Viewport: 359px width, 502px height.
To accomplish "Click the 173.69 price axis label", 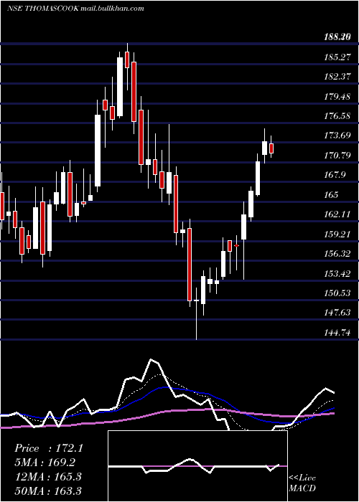I will click(337, 136).
